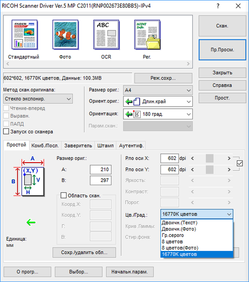Click the X axis resolution slider thumb
The image size is (249, 282).
pyautogui.click(x=210, y=158)
